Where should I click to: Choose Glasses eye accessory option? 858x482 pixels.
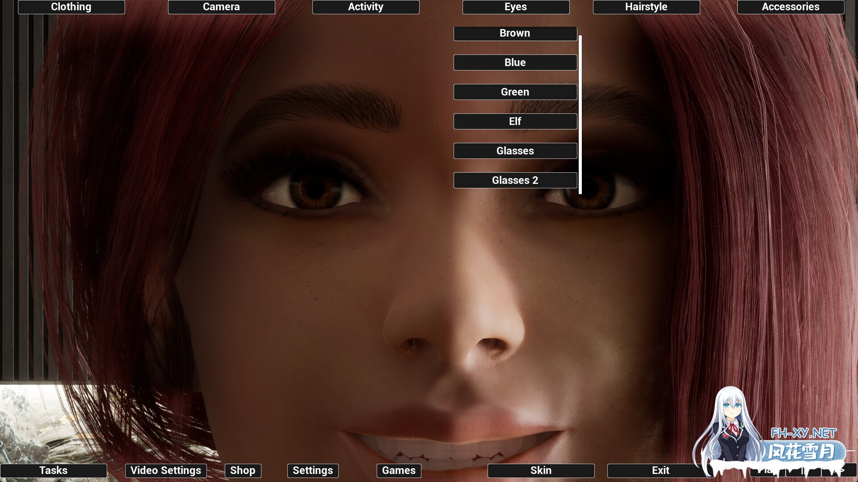point(514,150)
